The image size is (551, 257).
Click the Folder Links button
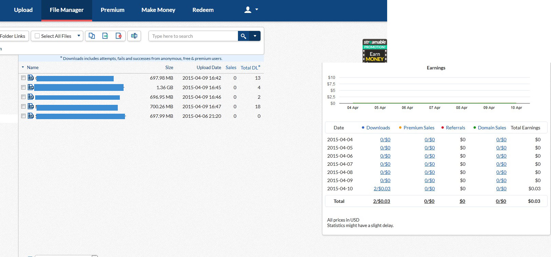(13, 36)
